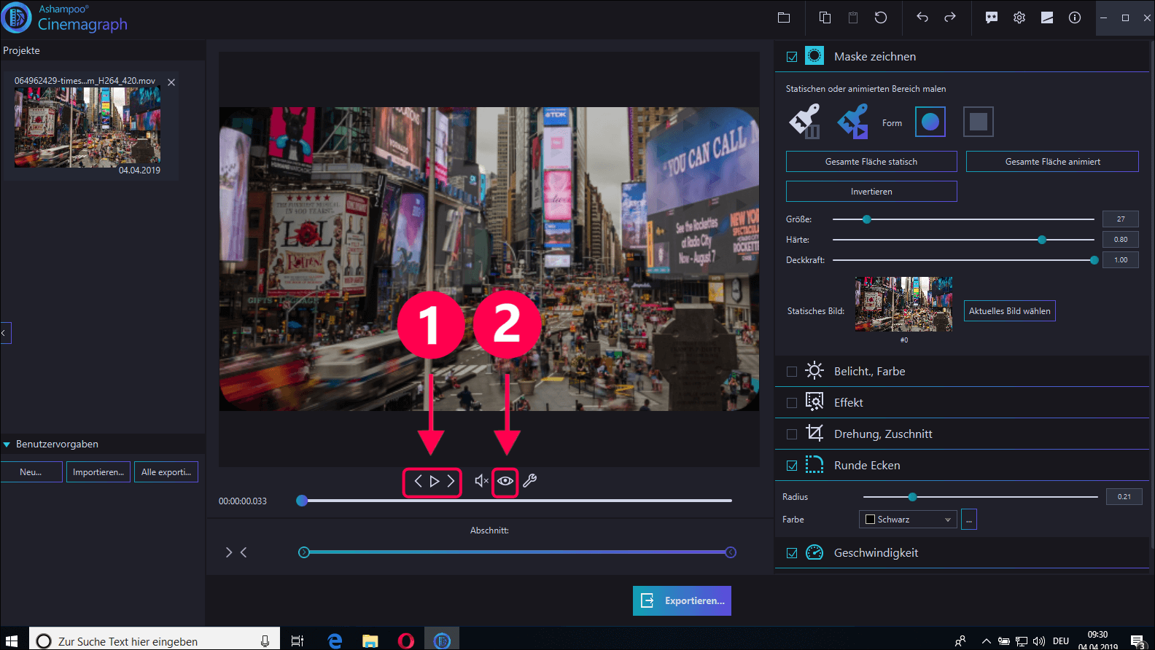
Task: Toggle the mask preview eye
Action: click(505, 481)
